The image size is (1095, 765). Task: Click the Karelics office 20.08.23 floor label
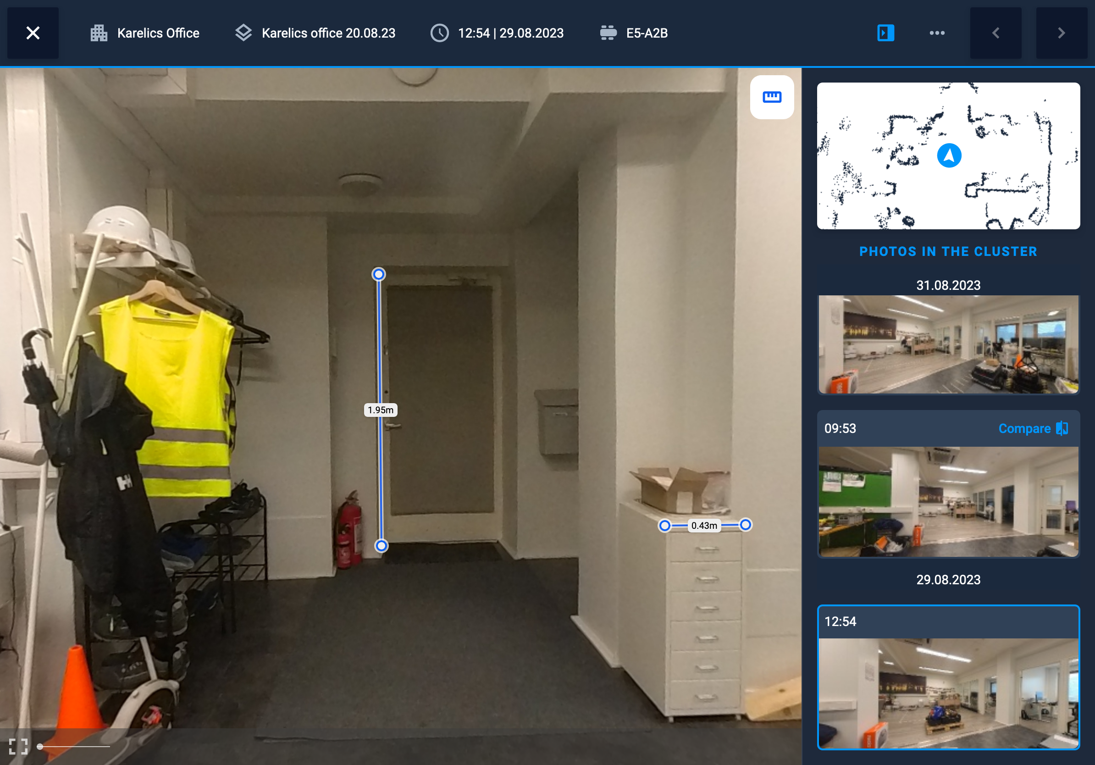[x=328, y=33]
